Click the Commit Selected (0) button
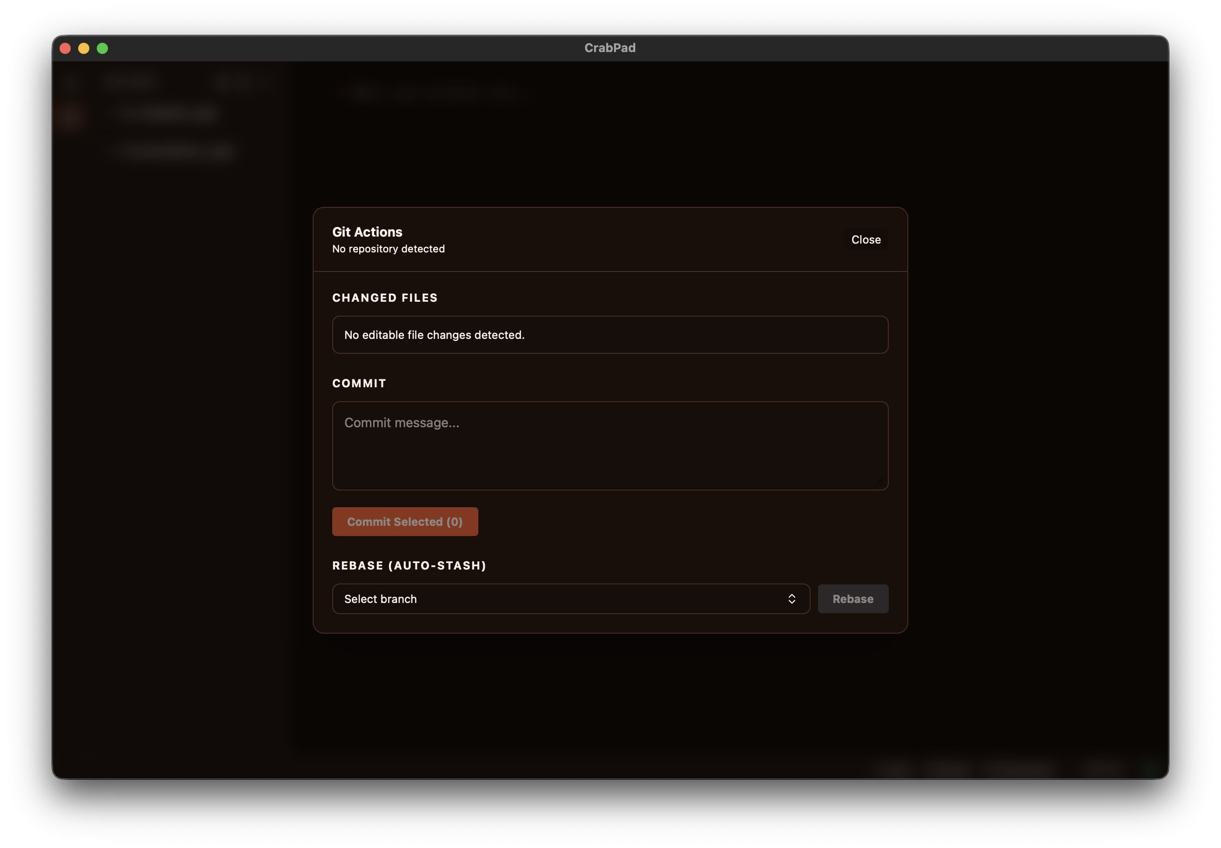 click(405, 521)
